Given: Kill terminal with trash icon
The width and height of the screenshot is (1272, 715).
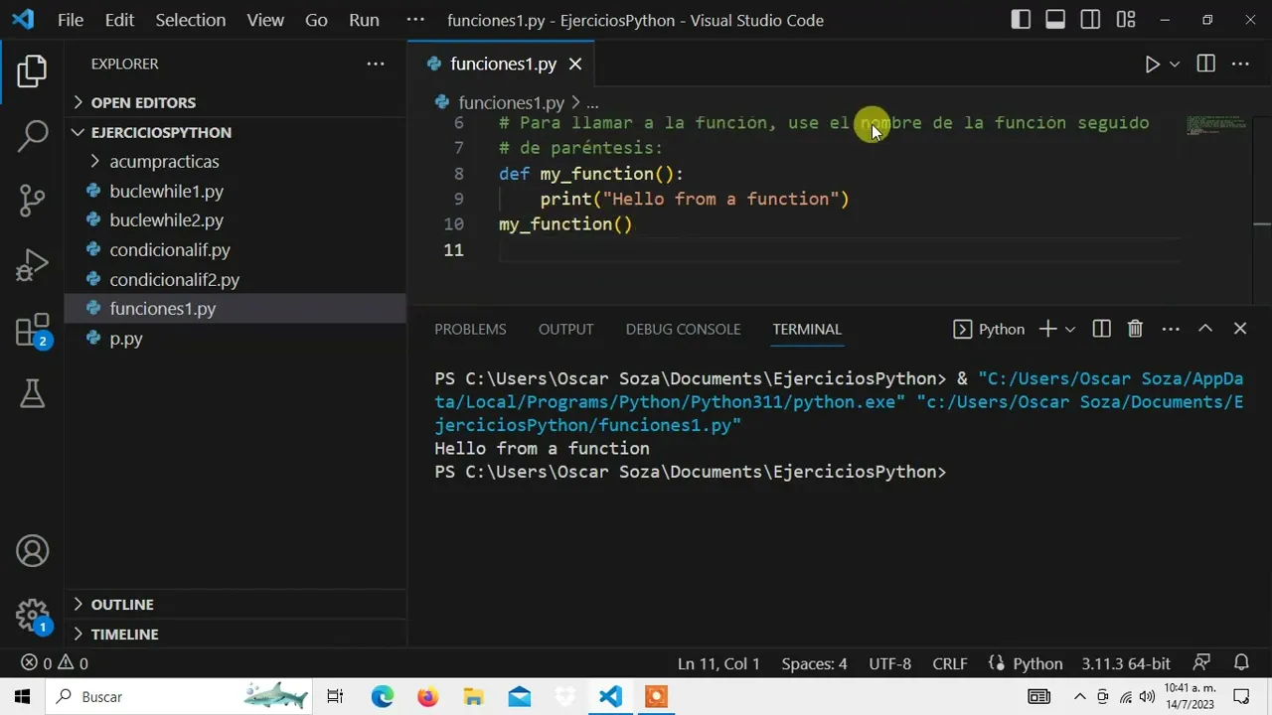Looking at the screenshot, I should [1135, 329].
